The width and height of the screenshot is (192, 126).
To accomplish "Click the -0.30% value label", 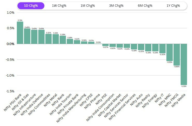I will (162, 55).
